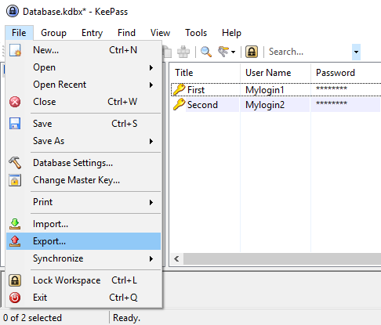Choose Close from the File menu
The width and height of the screenshot is (381, 325).
(84, 102)
